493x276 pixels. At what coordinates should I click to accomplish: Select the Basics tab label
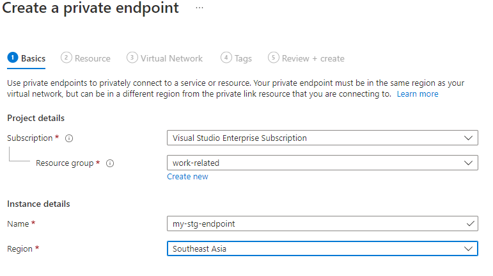coord(33,58)
